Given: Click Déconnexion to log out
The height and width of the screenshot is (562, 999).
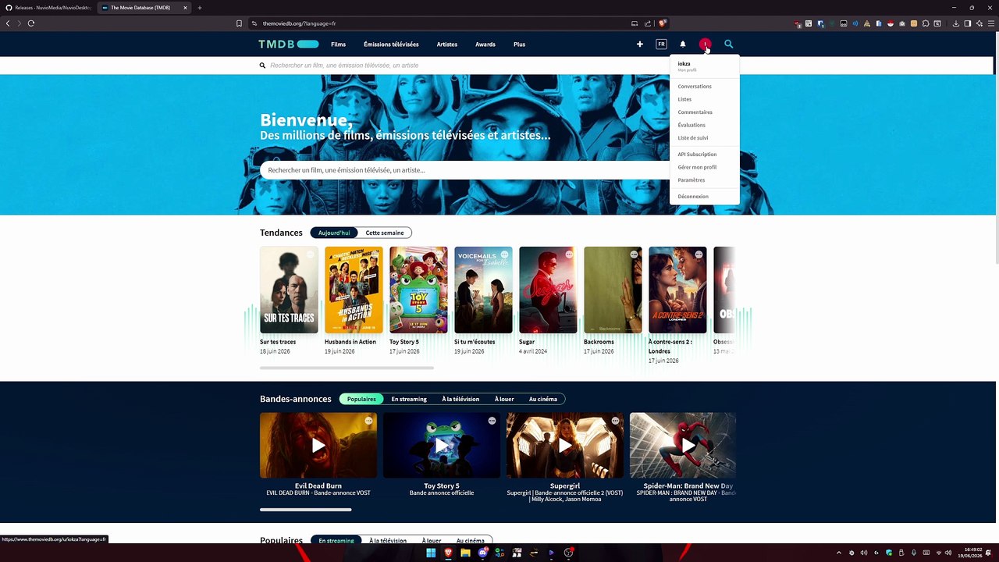Looking at the screenshot, I should (x=693, y=197).
